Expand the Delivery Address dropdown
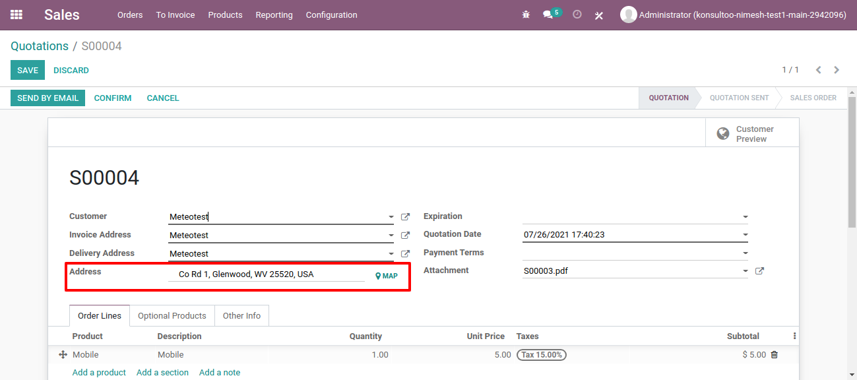This screenshot has height=380, width=857. click(x=391, y=254)
